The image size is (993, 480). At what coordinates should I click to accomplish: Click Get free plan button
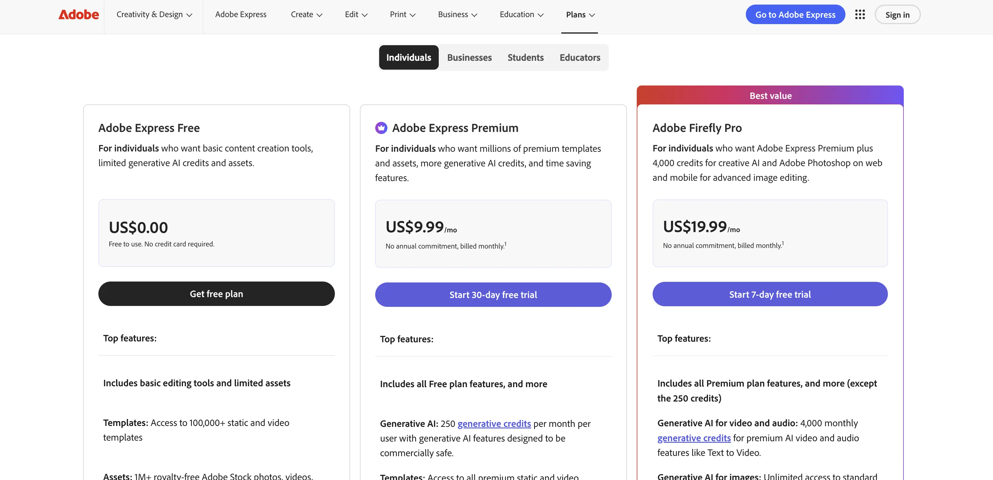pos(216,293)
